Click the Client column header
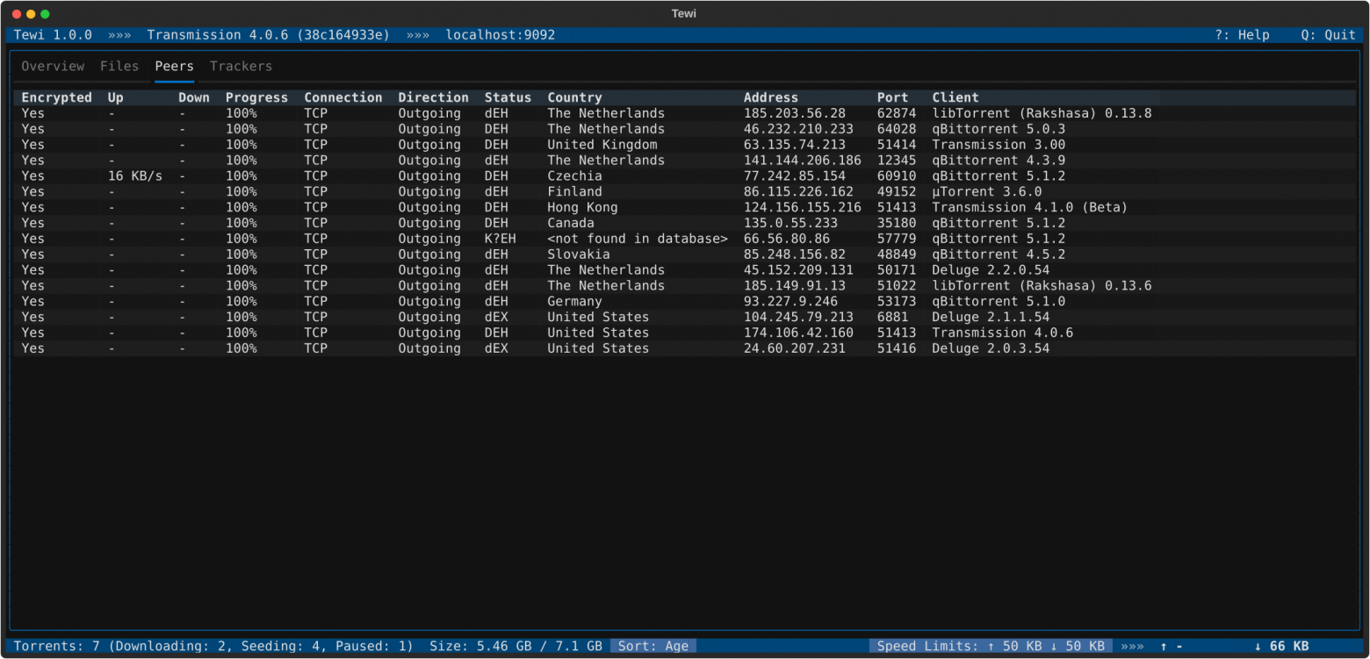 click(x=955, y=97)
